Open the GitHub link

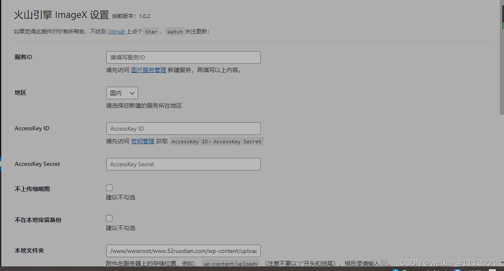point(116,31)
